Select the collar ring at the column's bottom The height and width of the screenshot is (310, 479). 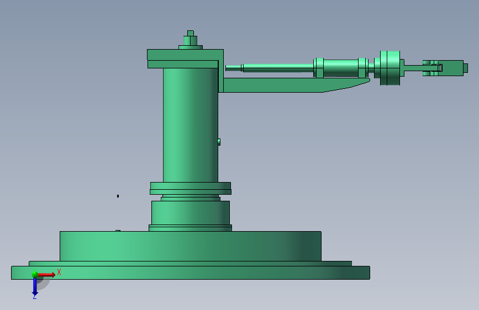[x=190, y=188]
